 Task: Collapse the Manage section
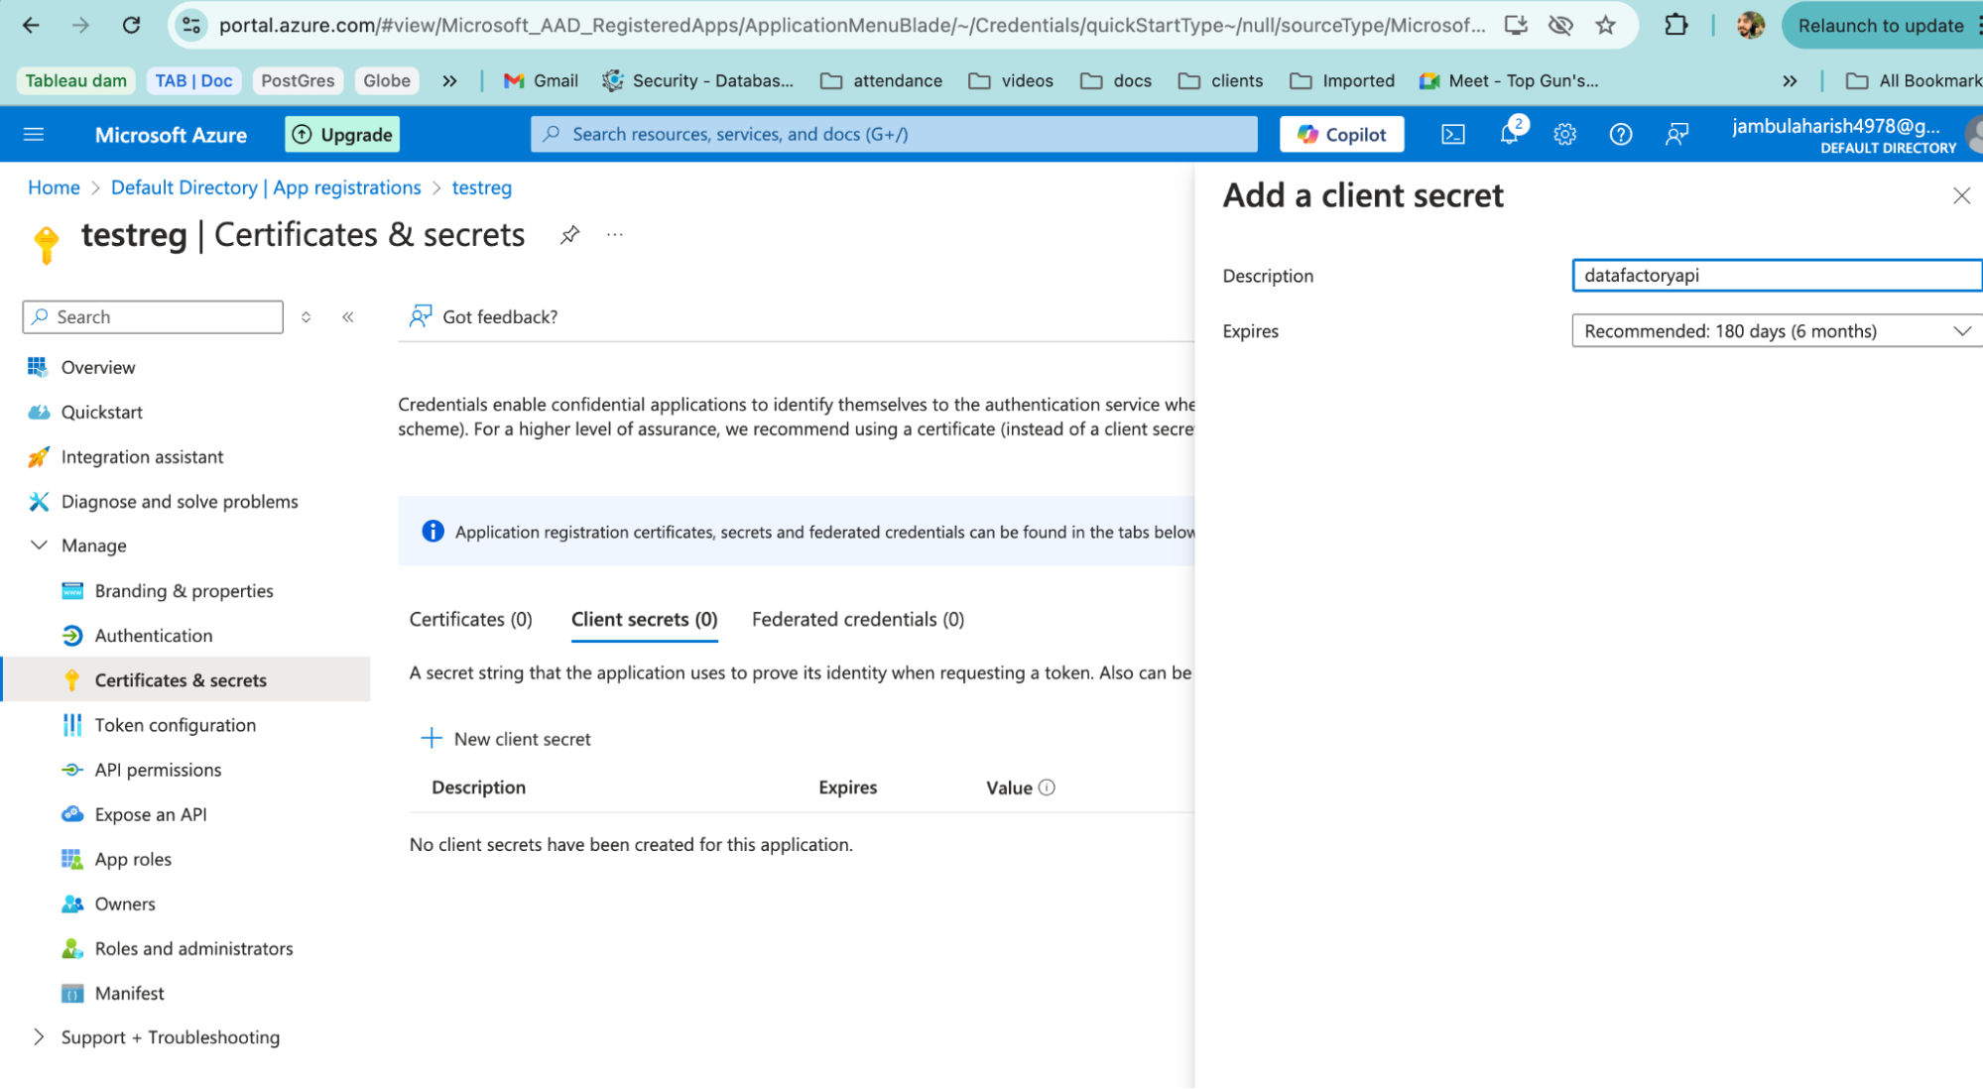click(39, 545)
